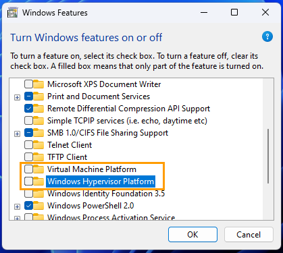Click the features list vertical scrollbar thumb
The height and width of the screenshot is (253, 283).
coord(268,157)
